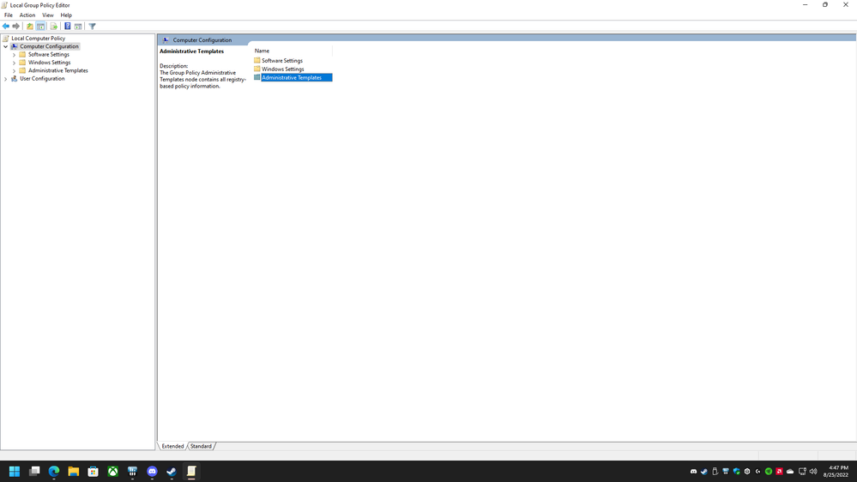This screenshot has height=482, width=857.
Task: Open the File menu
Action: pyautogui.click(x=9, y=15)
